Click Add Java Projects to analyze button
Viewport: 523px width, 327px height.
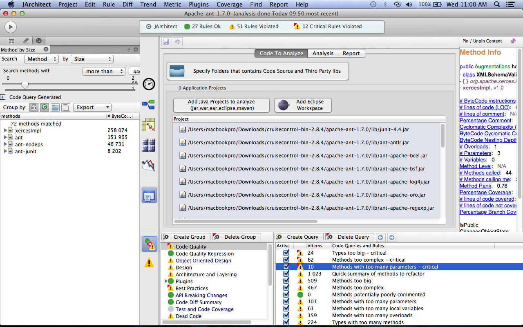pos(221,105)
